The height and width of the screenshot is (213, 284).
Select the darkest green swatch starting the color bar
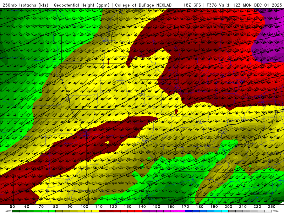coord(16,211)
